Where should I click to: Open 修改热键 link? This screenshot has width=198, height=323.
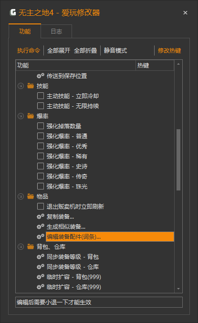coord(169,50)
